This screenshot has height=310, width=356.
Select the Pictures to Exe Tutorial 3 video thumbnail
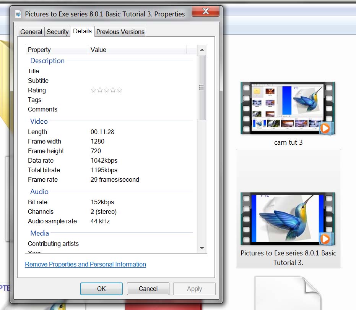point(288,219)
